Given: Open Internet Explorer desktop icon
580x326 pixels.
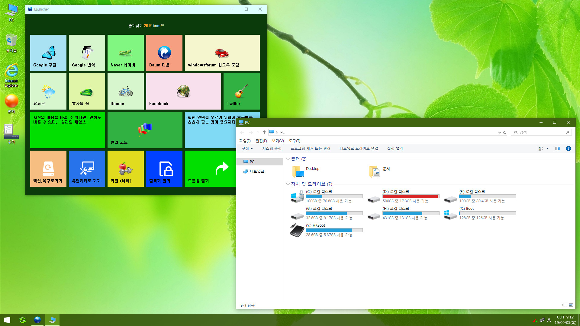Looking at the screenshot, I should coord(11,75).
